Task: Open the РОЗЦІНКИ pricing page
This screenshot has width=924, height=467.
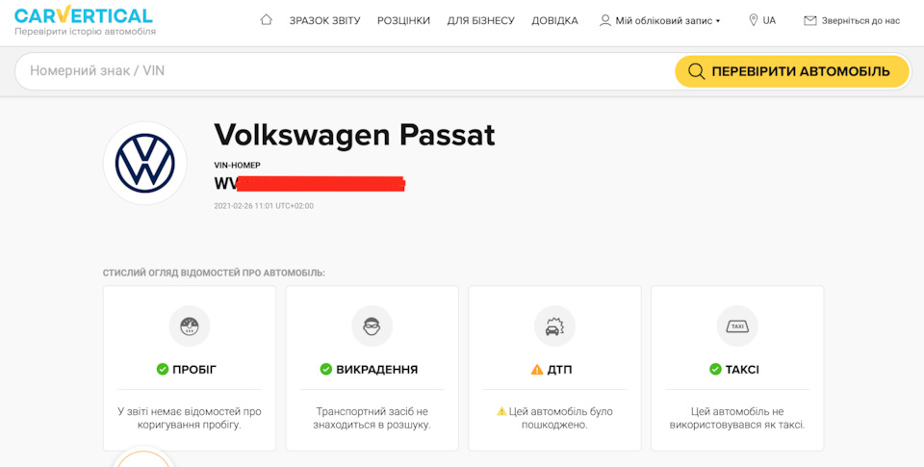Action: (403, 20)
